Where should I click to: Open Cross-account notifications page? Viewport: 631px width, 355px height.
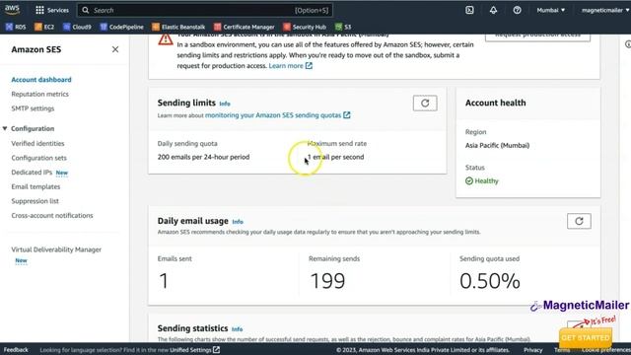pos(52,215)
